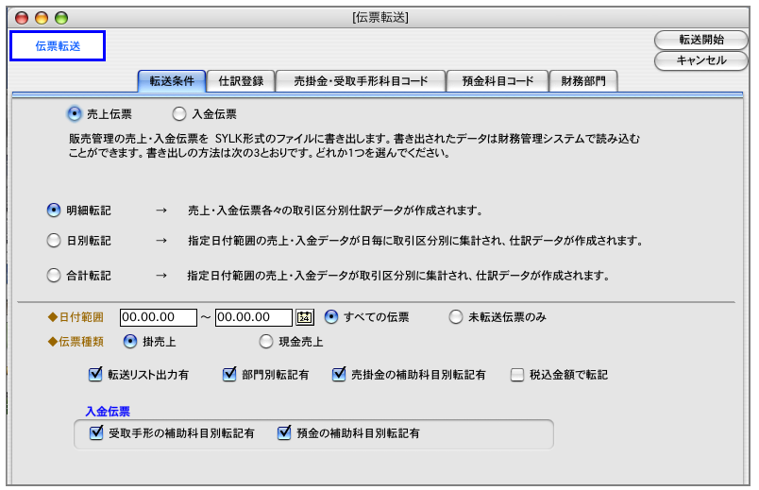Toggle 売掛金の補助科目別転記有 checkbox

pyautogui.click(x=338, y=374)
